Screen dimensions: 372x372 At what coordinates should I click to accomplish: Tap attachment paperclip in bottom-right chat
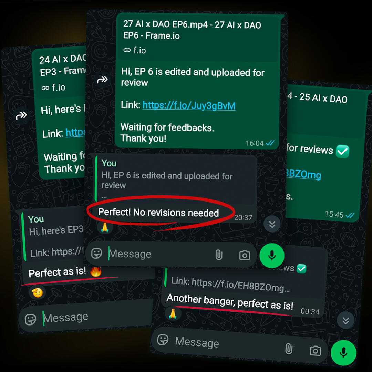(289, 349)
